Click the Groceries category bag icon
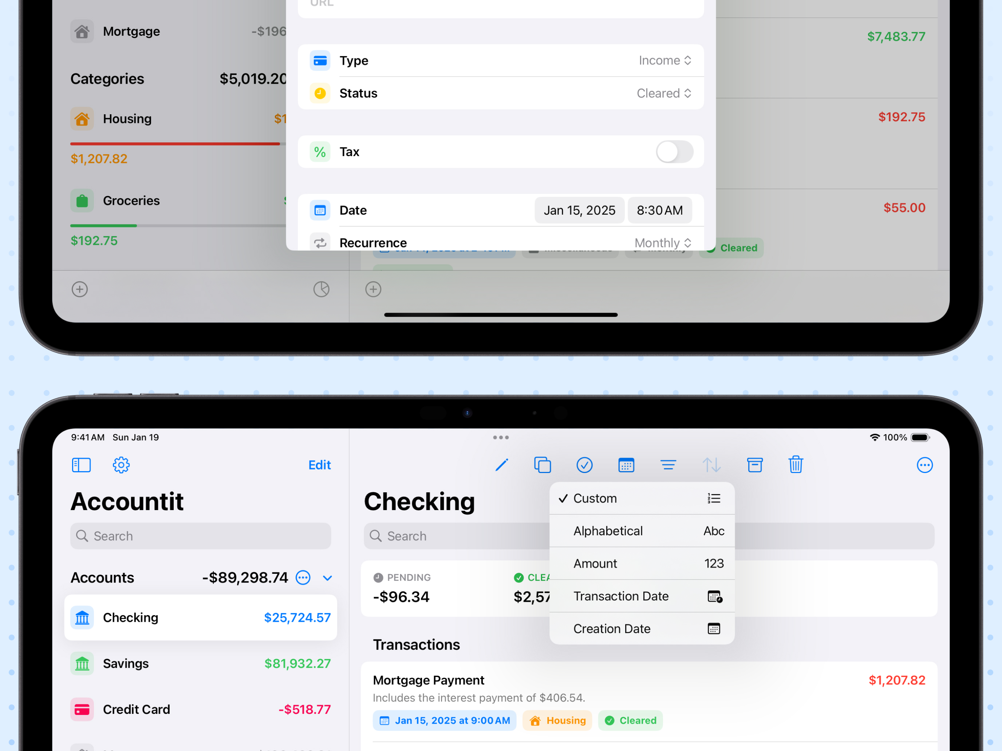1002x751 pixels. pyautogui.click(x=82, y=200)
